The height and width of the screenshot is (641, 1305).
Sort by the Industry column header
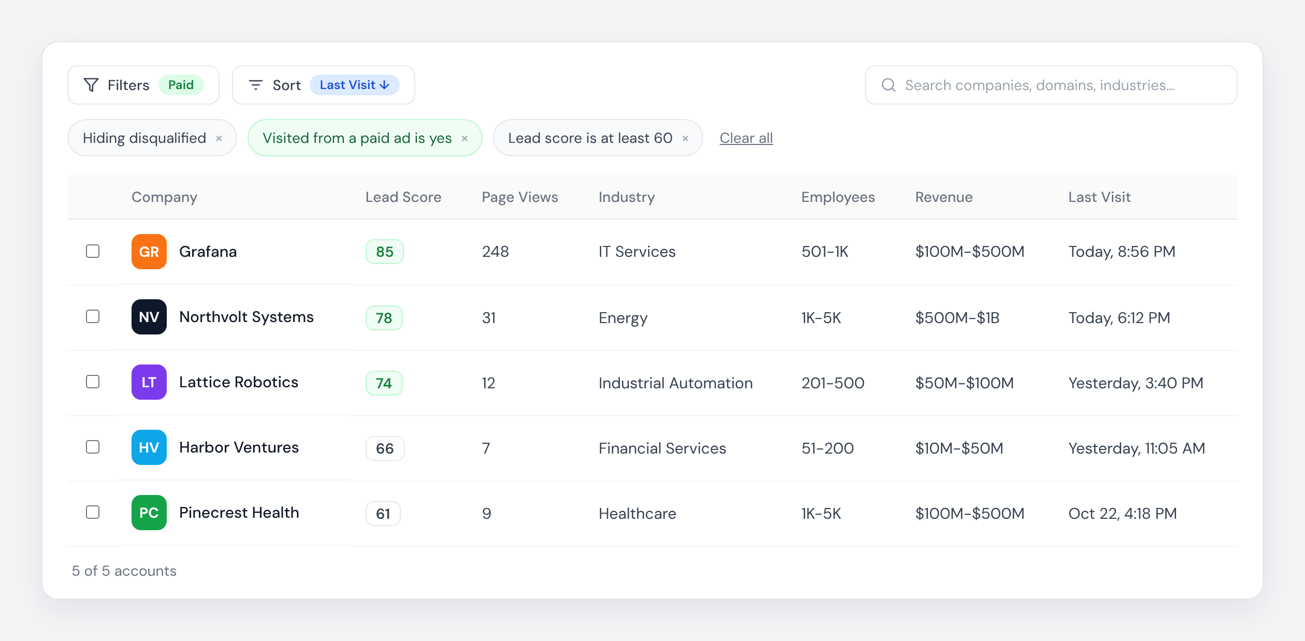coord(627,197)
